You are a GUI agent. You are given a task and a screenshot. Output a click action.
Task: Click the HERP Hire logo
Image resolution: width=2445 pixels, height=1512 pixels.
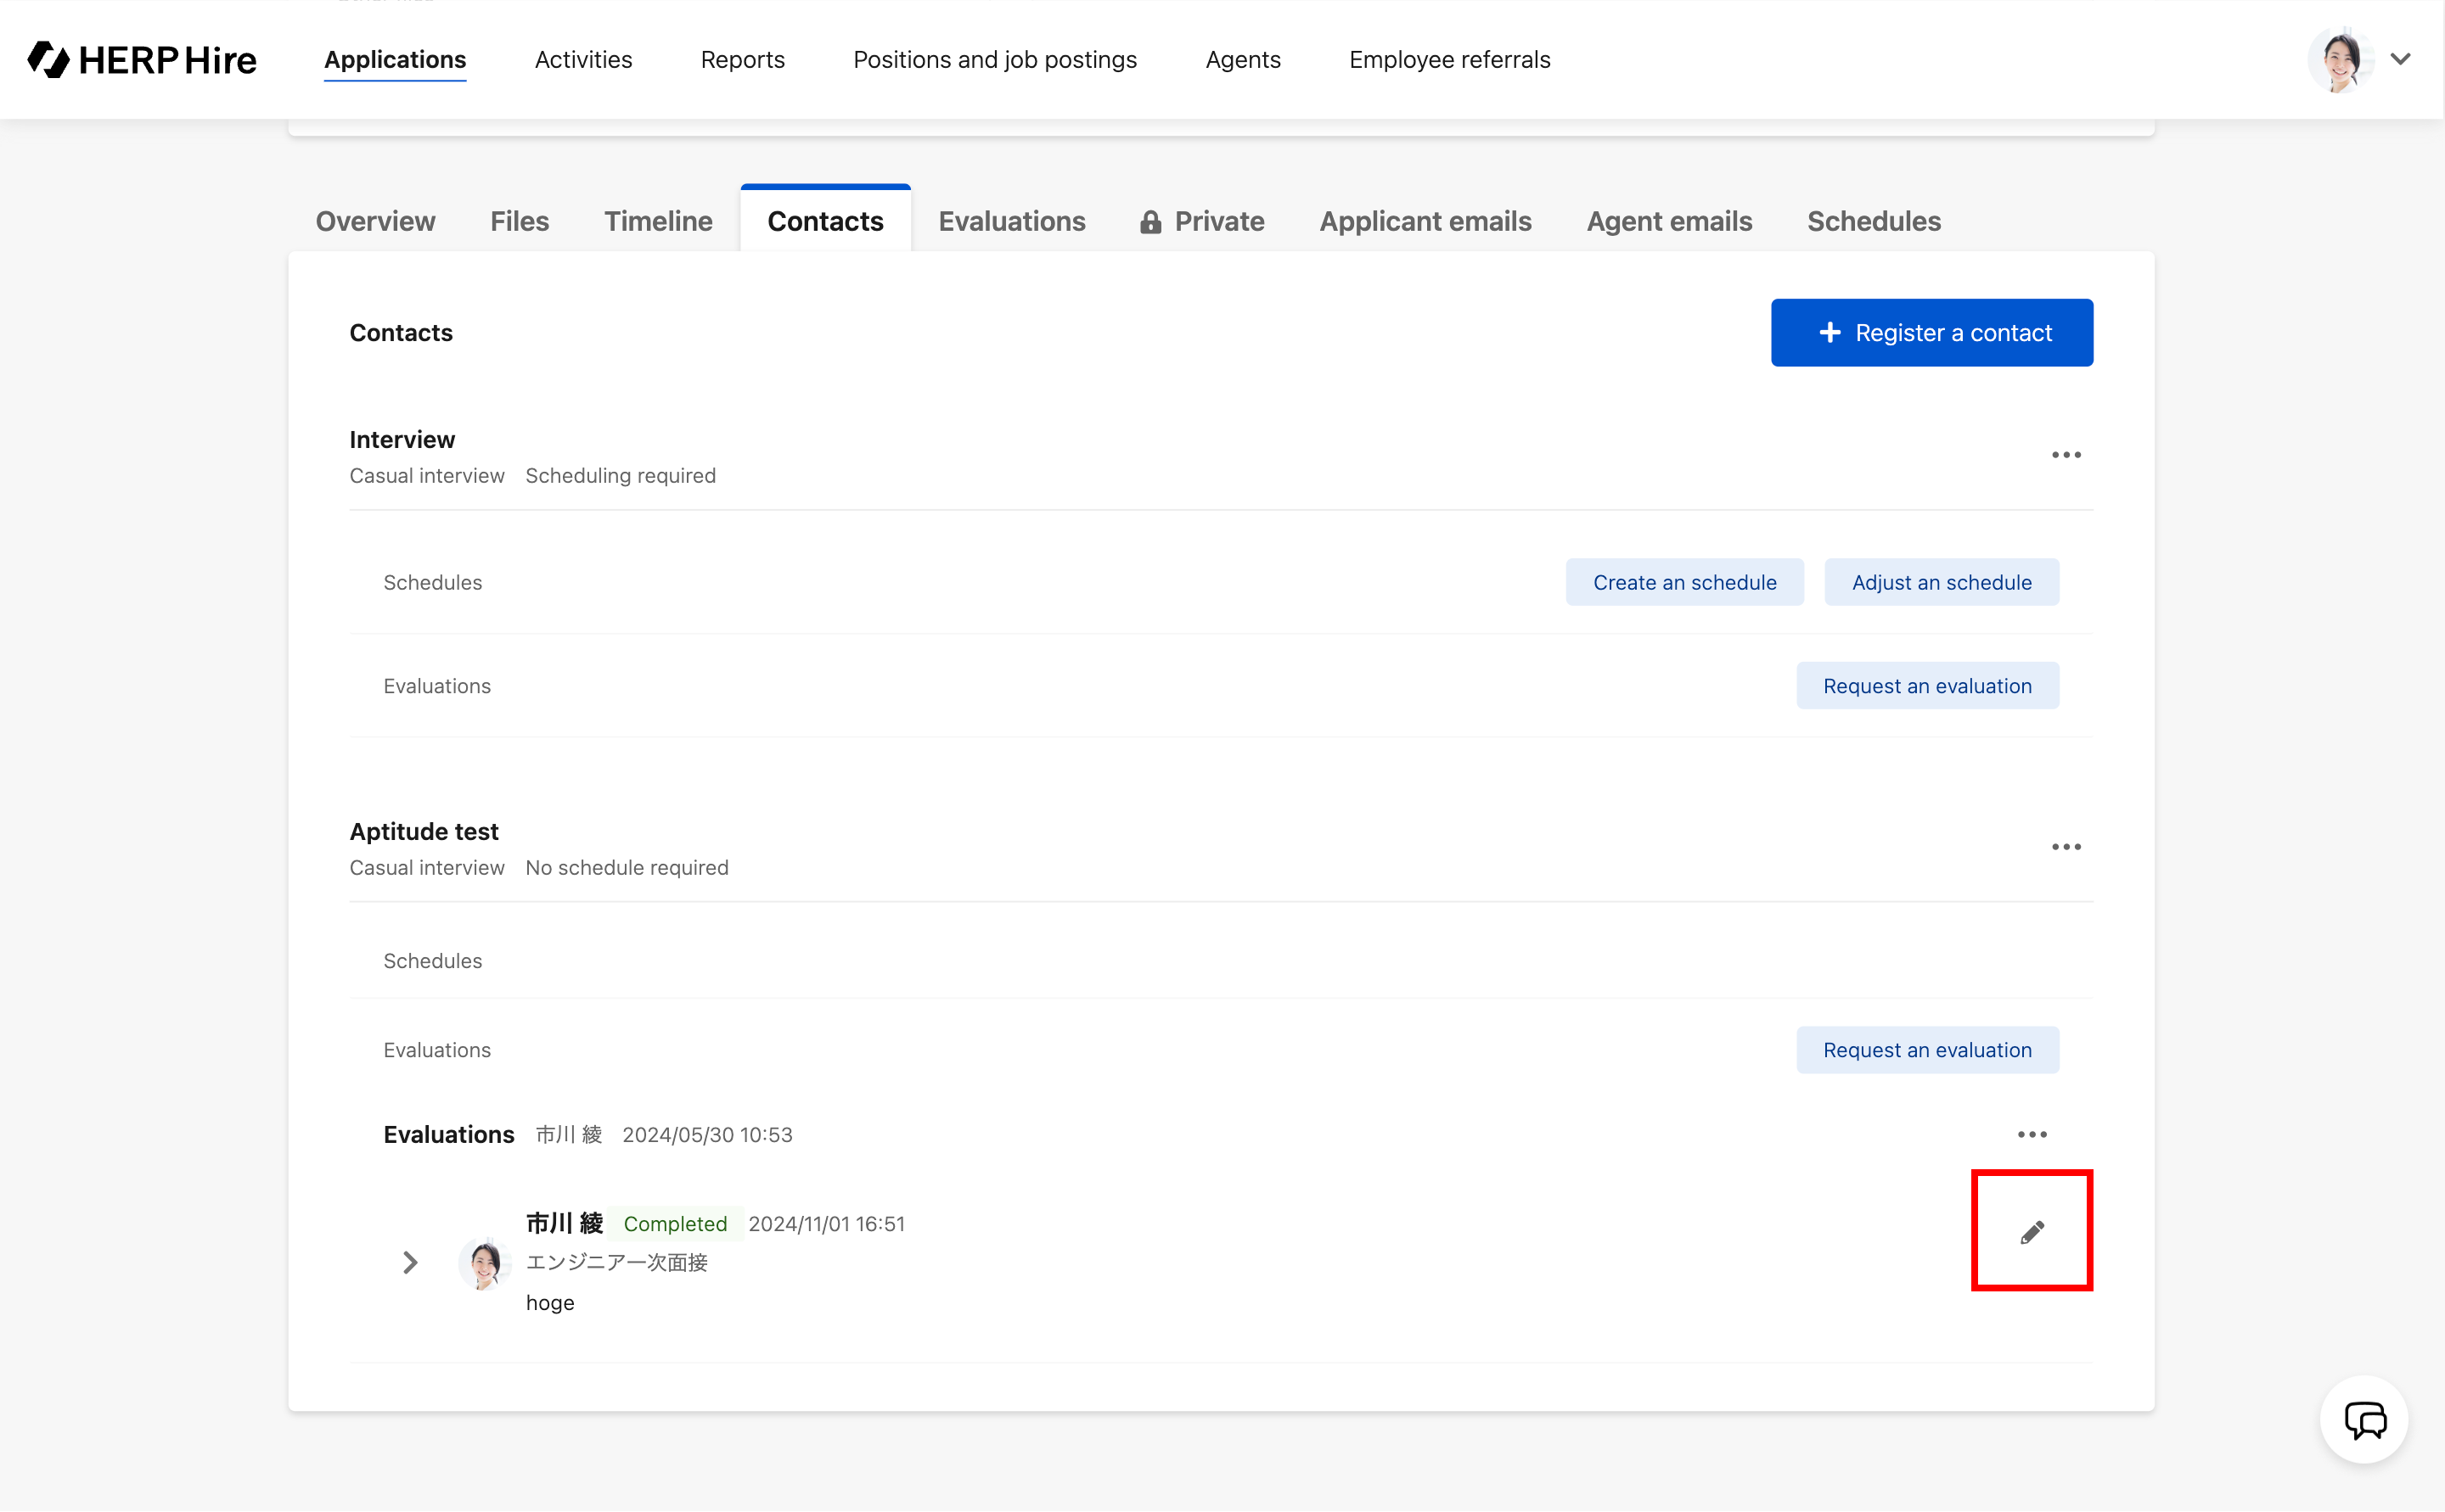[142, 60]
